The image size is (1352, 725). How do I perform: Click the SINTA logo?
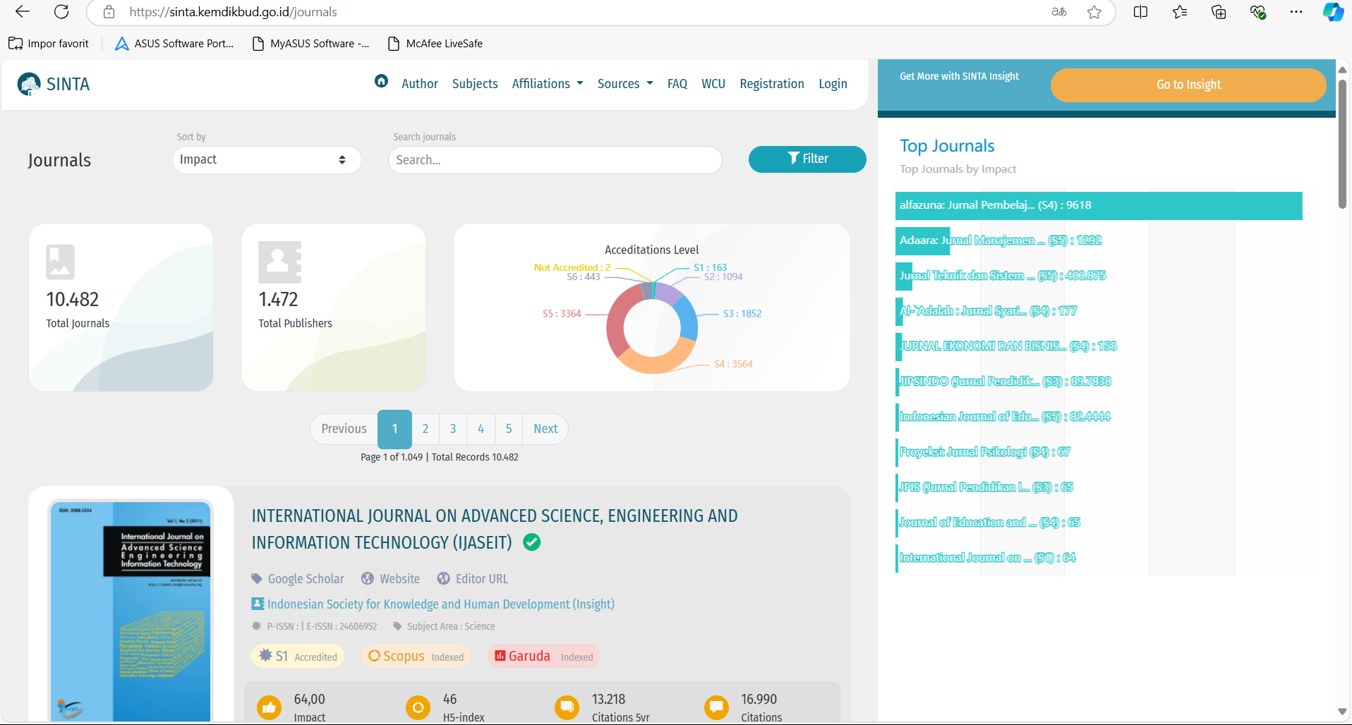pyautogui.click(x=54, y=85)
